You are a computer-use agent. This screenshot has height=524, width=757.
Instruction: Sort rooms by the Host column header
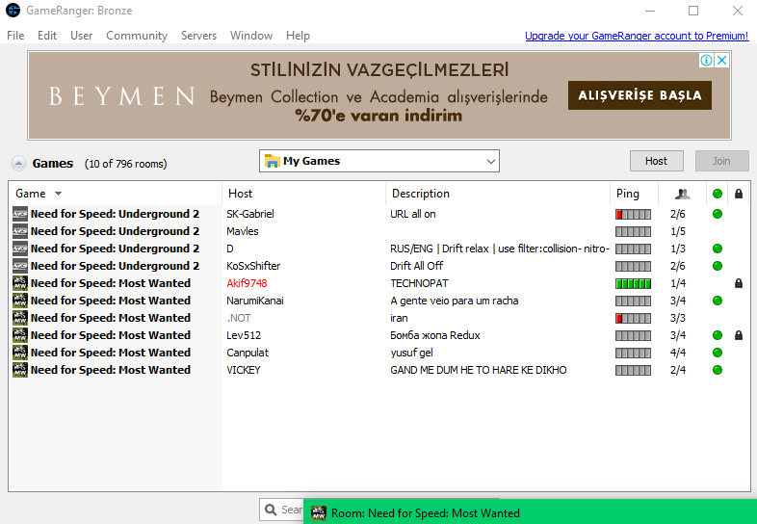coord(240,195)
